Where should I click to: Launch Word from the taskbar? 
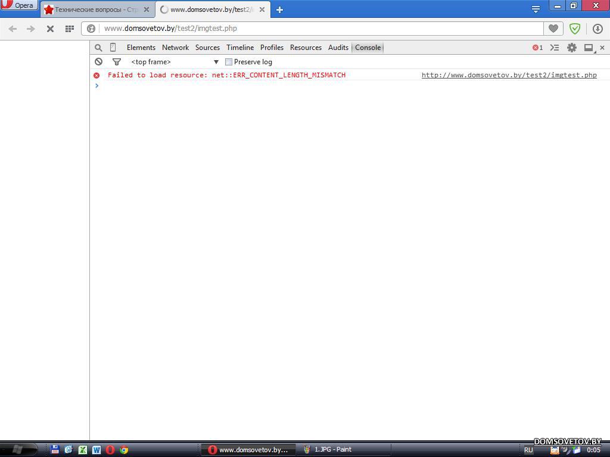click(97, 450)
